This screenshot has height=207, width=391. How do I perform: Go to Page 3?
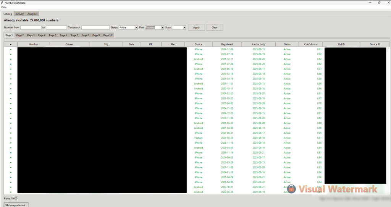[31, 36]
